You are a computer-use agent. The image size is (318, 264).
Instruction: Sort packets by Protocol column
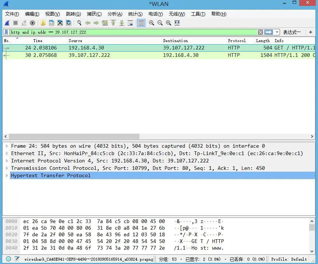[241, 41]
